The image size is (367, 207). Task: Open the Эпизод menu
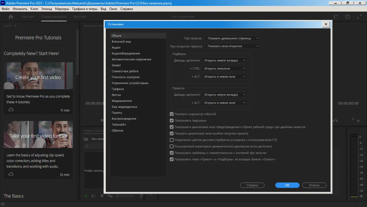point(47,9)
